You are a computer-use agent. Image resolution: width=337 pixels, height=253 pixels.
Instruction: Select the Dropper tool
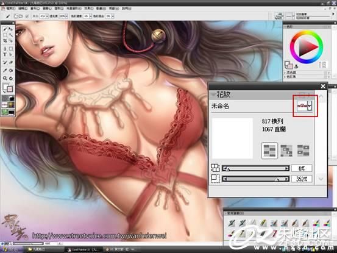5,70
